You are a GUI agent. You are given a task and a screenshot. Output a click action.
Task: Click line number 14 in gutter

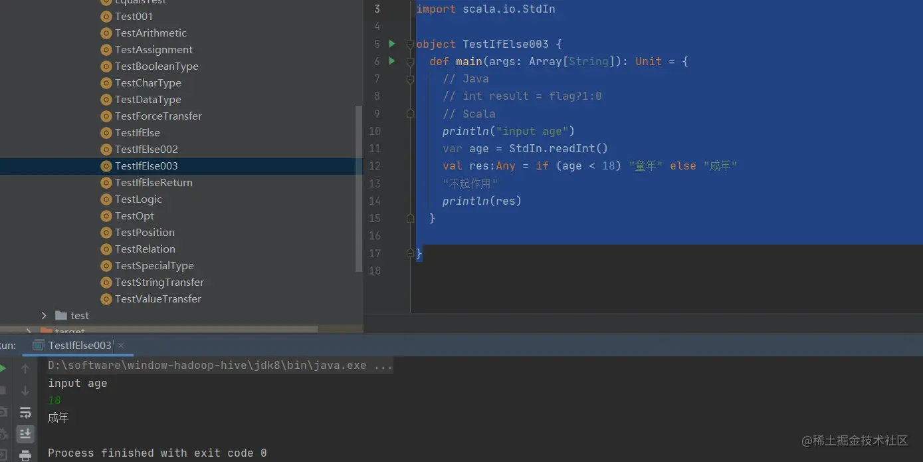375,201
